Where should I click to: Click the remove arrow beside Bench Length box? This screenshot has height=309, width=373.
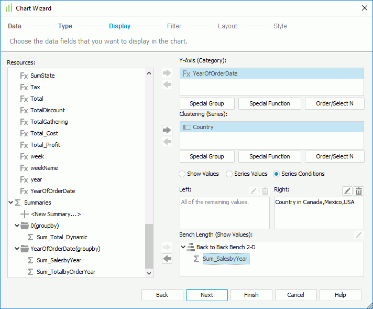[167, 259]
